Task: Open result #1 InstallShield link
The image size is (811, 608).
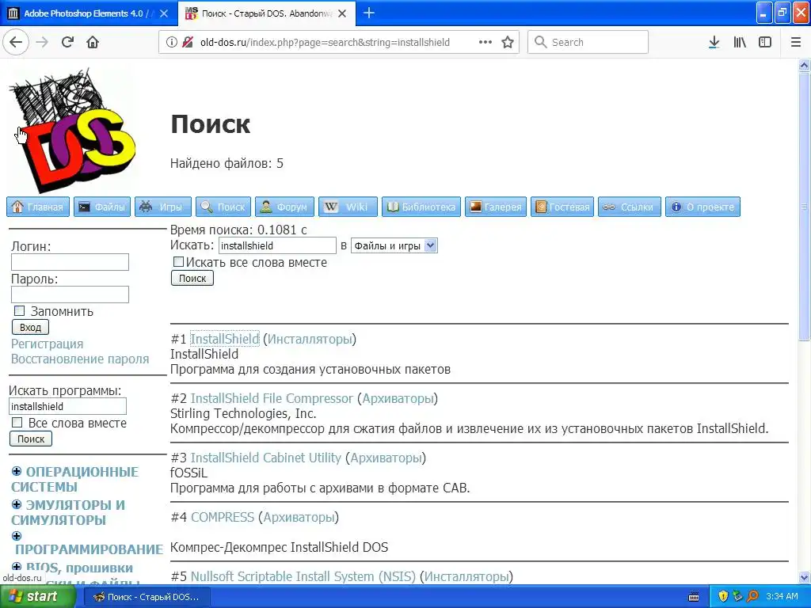Action: coord(225,339)
